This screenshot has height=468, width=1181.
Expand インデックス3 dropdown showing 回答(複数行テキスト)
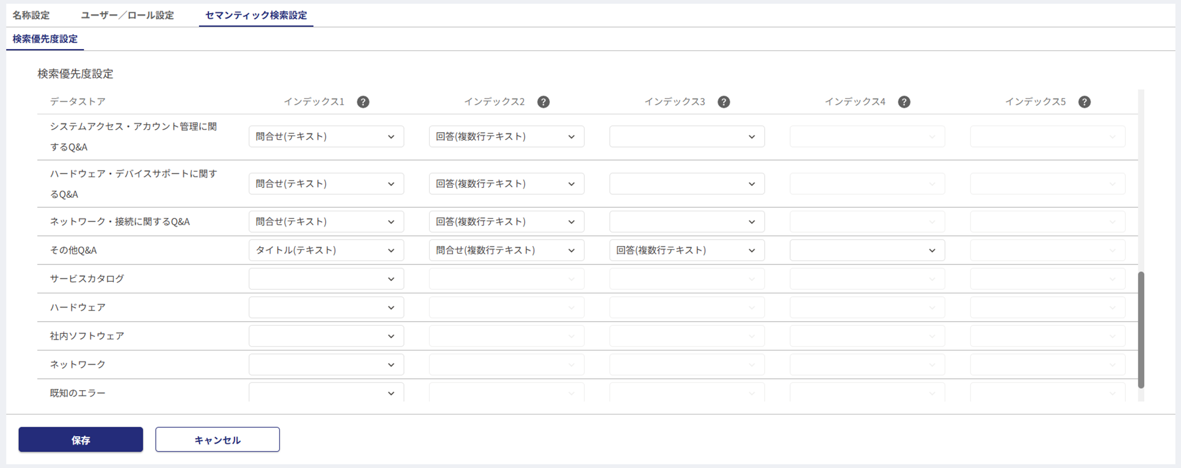[686, 250]
